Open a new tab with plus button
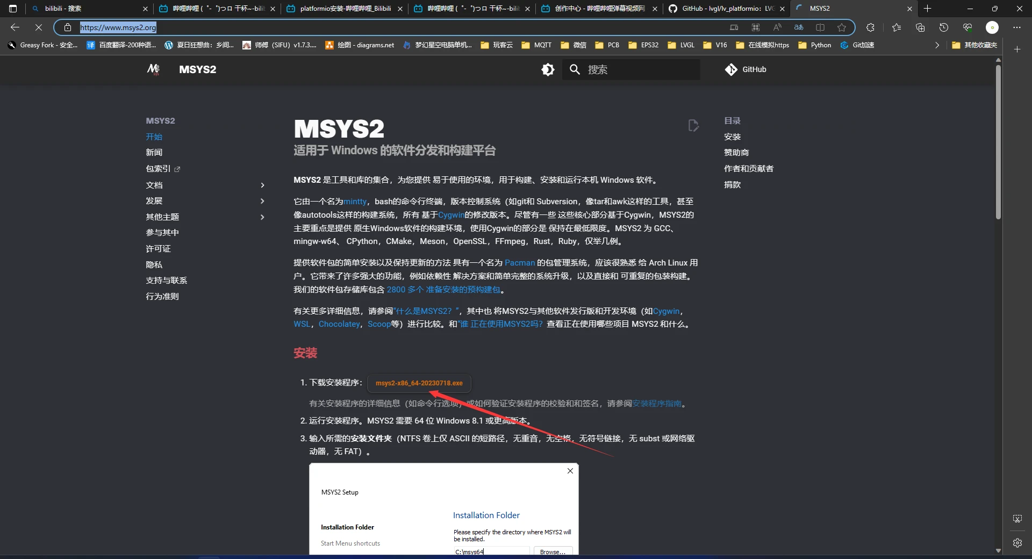Viewport: 1032px width, 559px height. 927,9
